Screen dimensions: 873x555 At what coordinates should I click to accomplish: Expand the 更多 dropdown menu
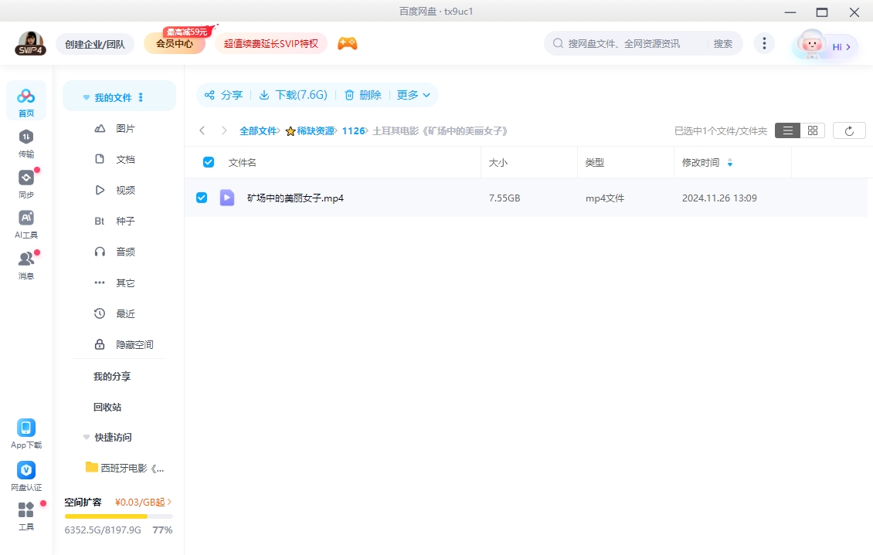pos(413,95)
